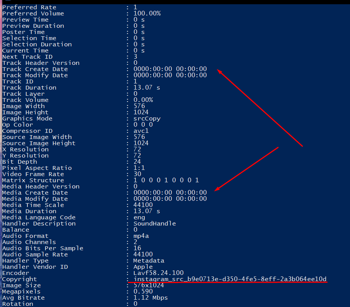Select the Track Modify Date value
The height and width of the screenshot is (307, 350).
(170, 75)
